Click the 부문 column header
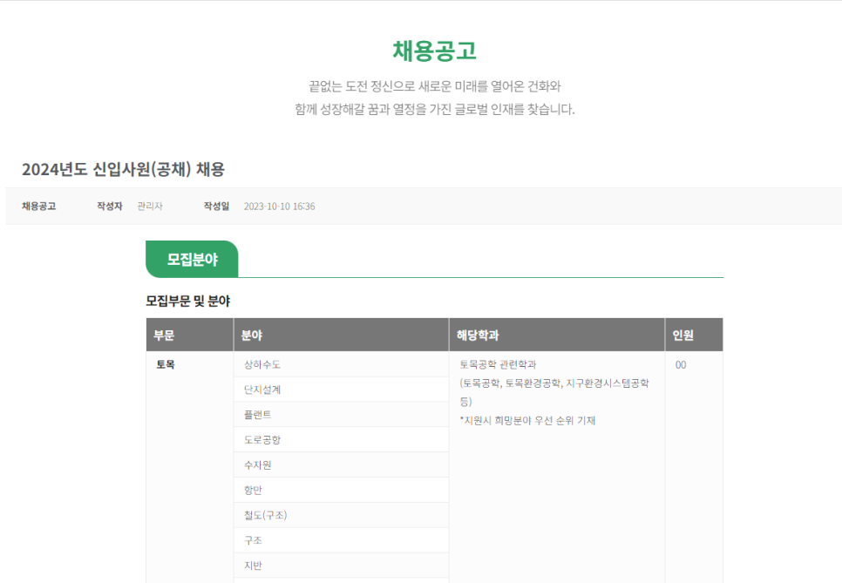 (x=190, y=335)
